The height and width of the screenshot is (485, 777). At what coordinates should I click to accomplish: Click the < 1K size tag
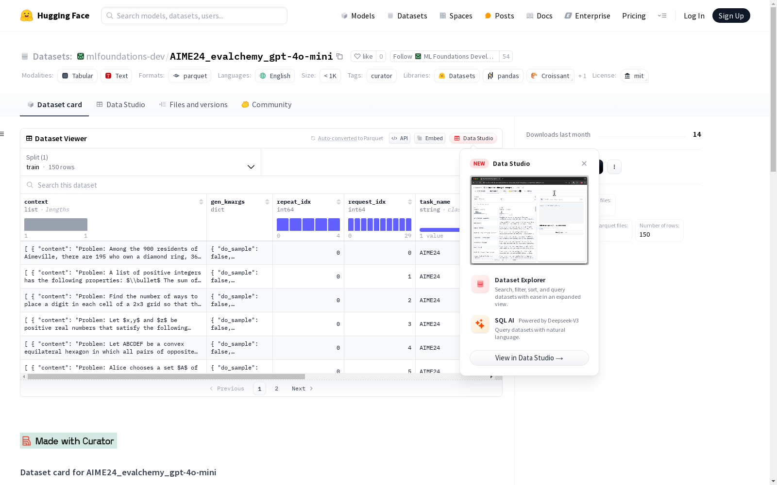coord(330,76)
